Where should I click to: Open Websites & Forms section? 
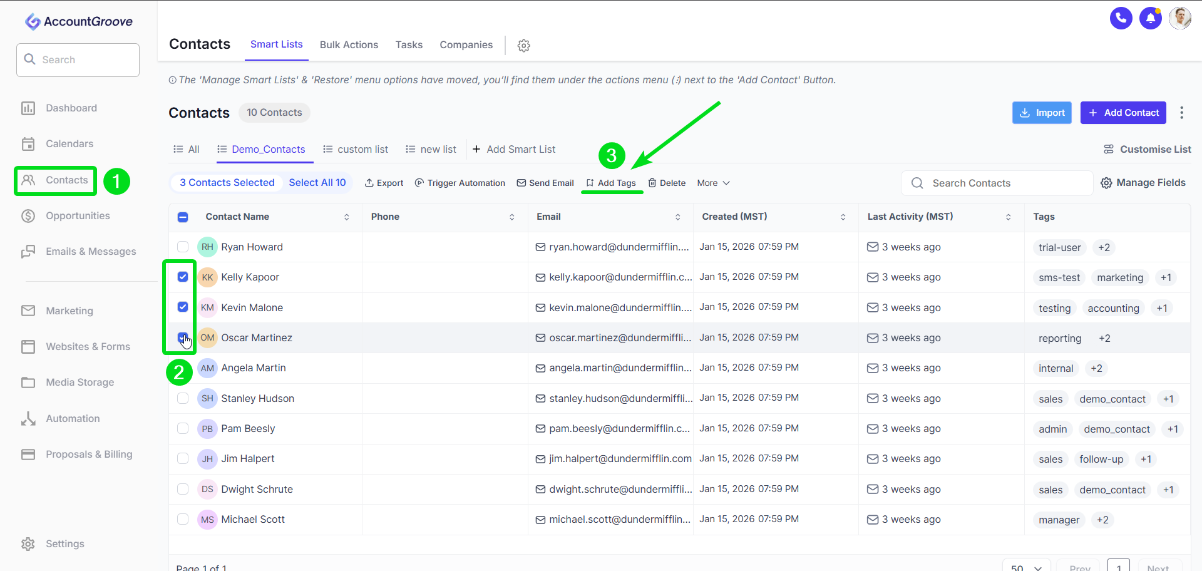[76, 347]
